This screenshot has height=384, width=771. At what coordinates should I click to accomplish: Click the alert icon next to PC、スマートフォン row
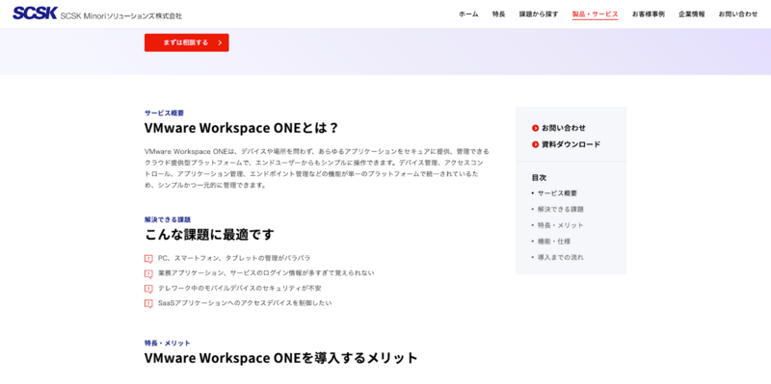pos(148,259)
